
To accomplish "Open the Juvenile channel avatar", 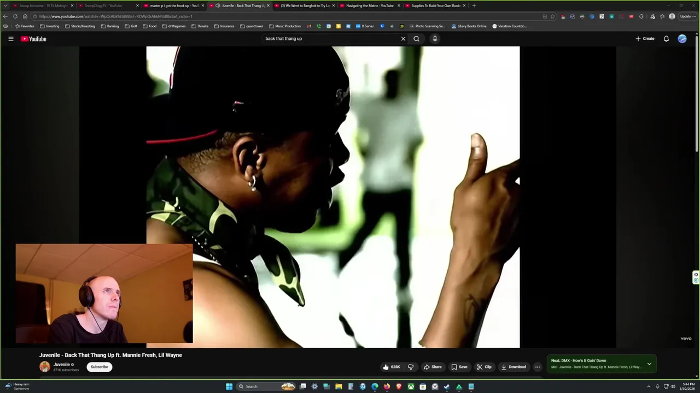I will 45,367.
